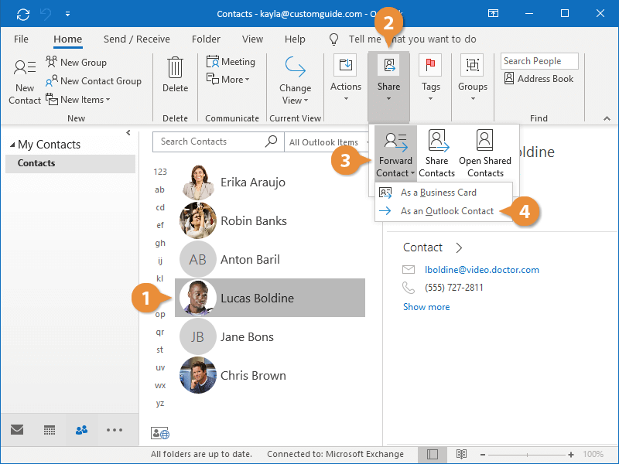Select contact Erika Araujo
619x464 pixels.
(270, 183)
